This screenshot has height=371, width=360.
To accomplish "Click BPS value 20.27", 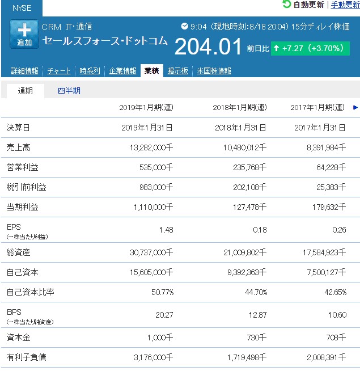I will tap(164, 315).
